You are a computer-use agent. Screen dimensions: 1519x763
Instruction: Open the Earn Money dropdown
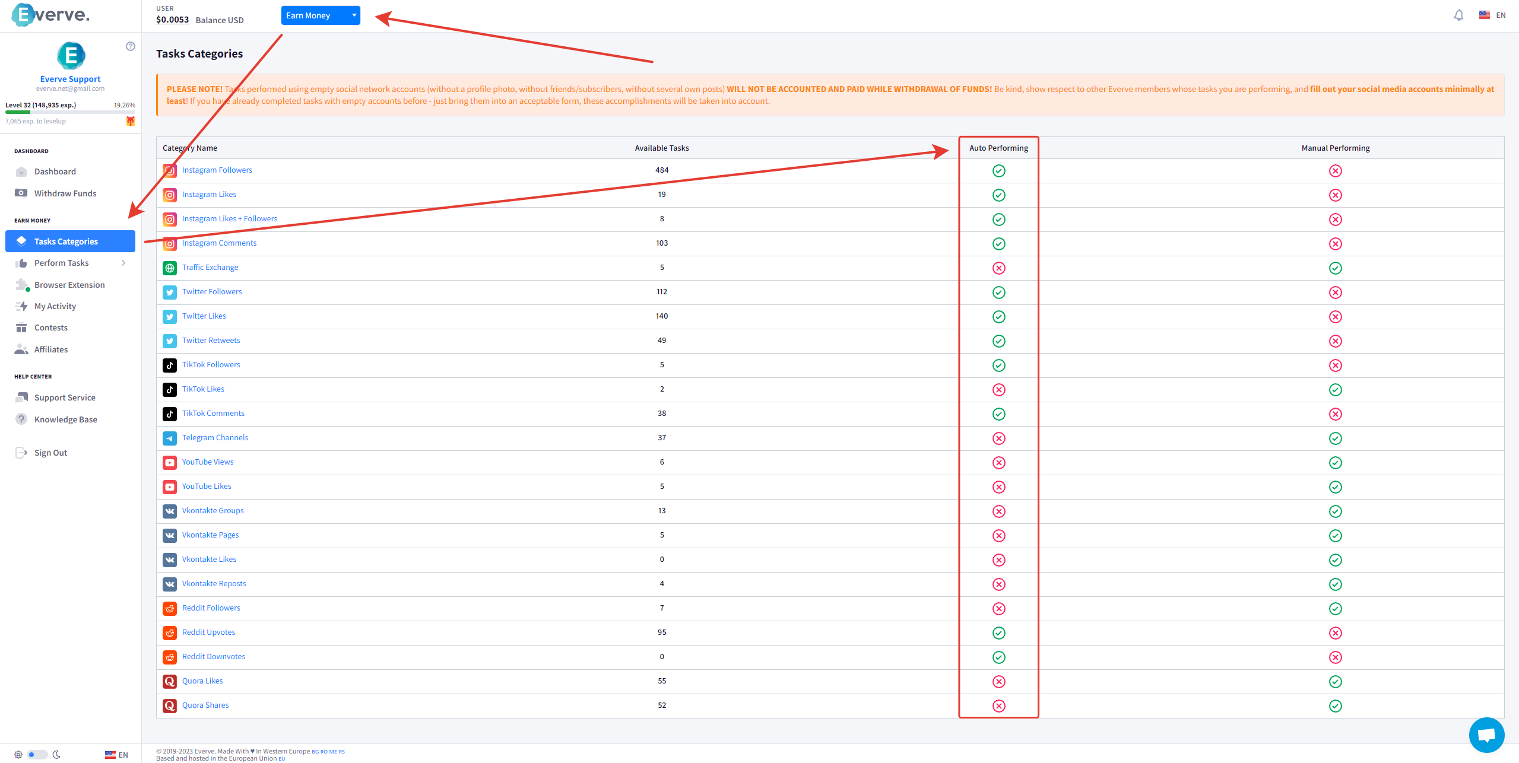click(x=321, y=15)
